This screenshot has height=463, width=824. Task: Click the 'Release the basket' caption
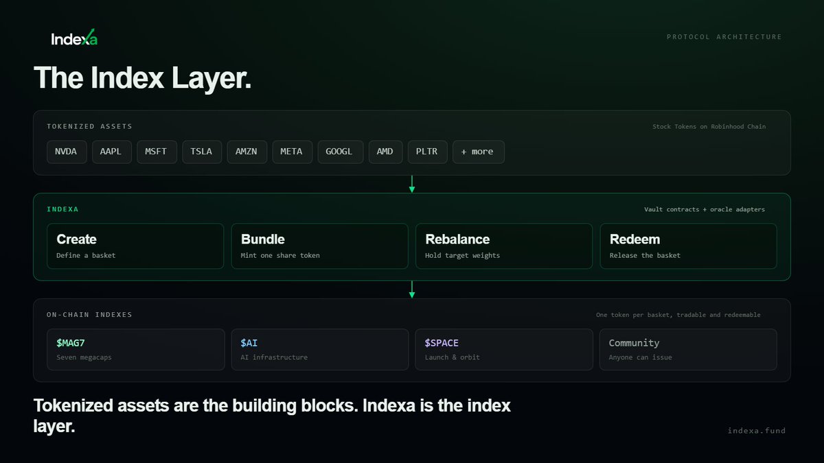click(x=645, y=256)
